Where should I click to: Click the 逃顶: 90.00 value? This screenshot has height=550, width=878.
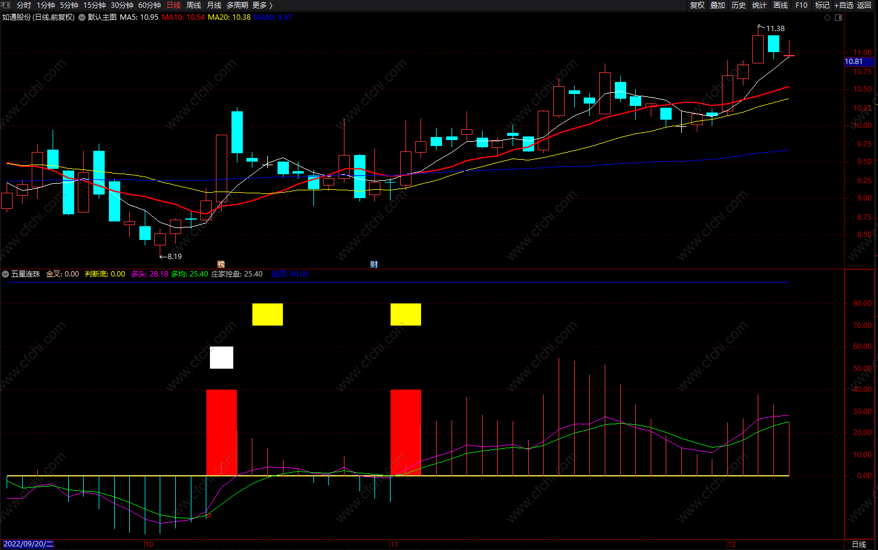click(289, 274)
